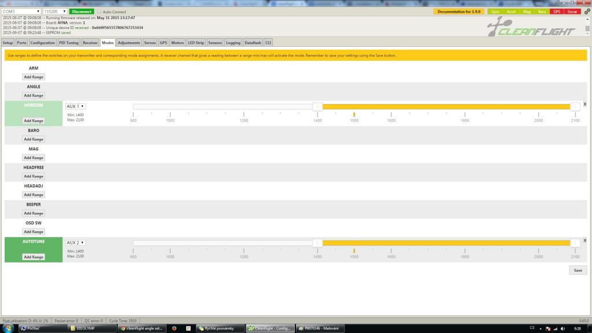Delete the AUTOTUNE range using its X icon
Viewport: 592px width, 333px height.
(584, 240)
